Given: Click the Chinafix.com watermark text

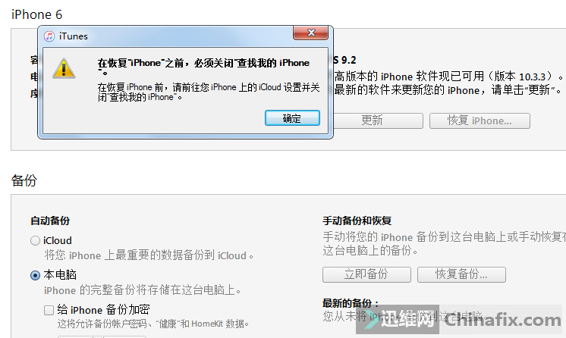Looking at the screenshot, I should 502,320.
